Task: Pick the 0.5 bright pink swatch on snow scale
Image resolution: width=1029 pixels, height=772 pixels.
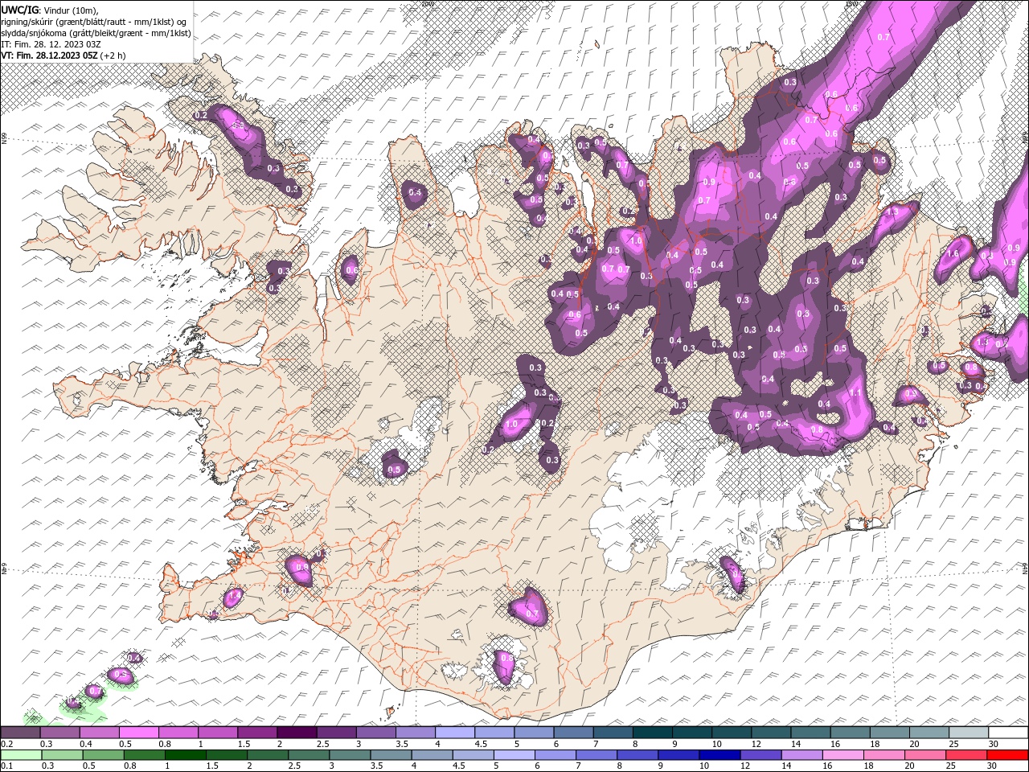Action: pyautogui.click(x=138, y=733)
